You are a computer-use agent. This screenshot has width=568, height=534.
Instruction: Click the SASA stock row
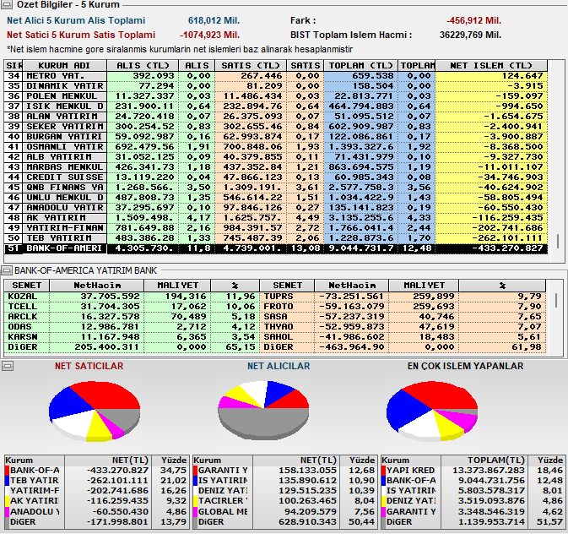tap(403, 317)
